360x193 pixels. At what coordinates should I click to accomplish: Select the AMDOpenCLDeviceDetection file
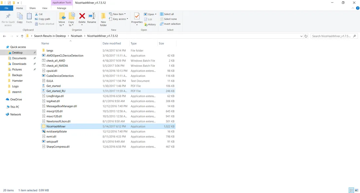(x=108, y=56)
